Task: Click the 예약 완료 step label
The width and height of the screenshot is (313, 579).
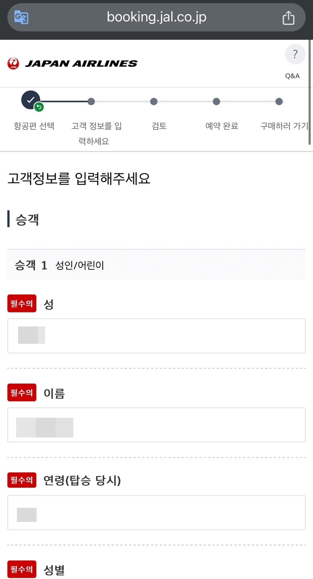Action: click(x=222, y=126)
